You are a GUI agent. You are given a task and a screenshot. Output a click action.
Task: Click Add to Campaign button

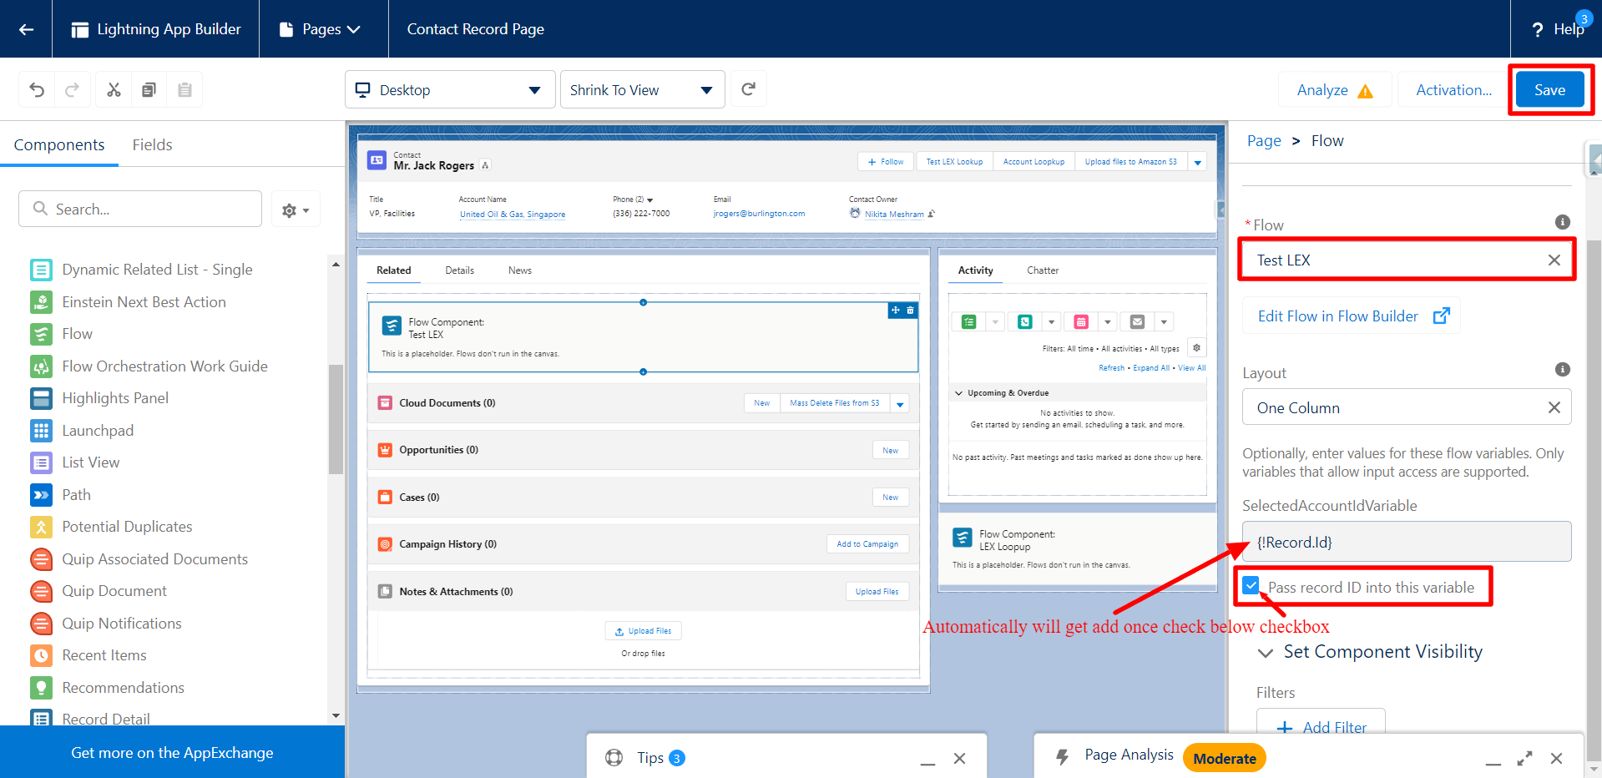[x=868, y=544]
